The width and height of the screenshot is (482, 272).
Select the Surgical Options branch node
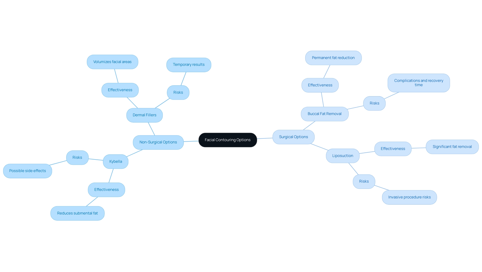(293, 136)
